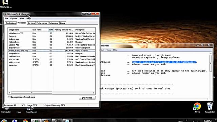The width and height of the screenshot is (217, 122).
Task: Open the ATTK Chrome desktop shortcut
Action: [197, 107]
